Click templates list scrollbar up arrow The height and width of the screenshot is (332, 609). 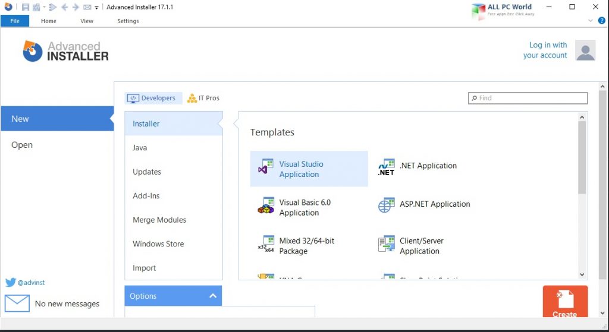pos(582,117)
